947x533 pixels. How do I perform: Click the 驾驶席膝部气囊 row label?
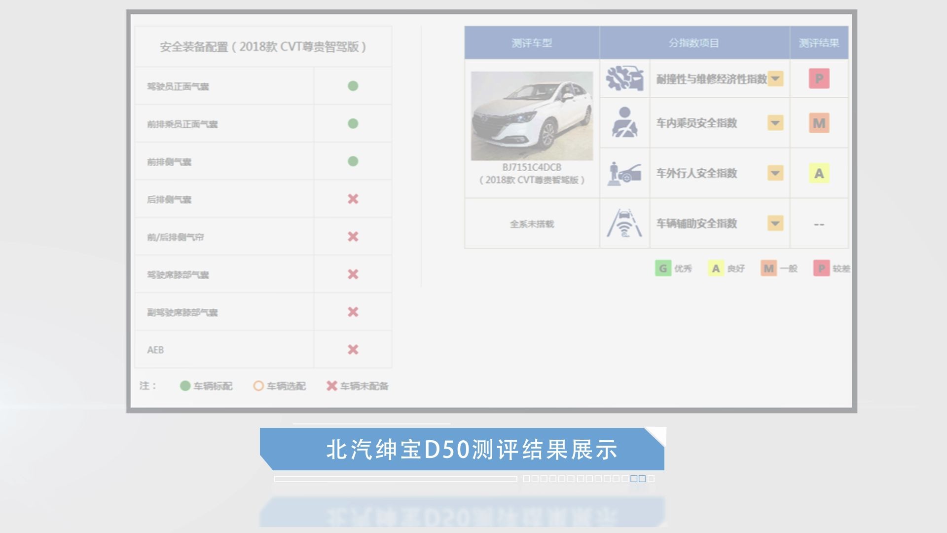(178, 275)
